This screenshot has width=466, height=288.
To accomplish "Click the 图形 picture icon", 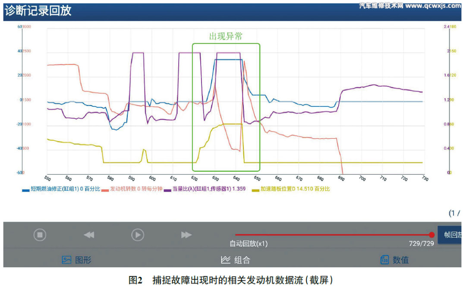I will (66, 260).
